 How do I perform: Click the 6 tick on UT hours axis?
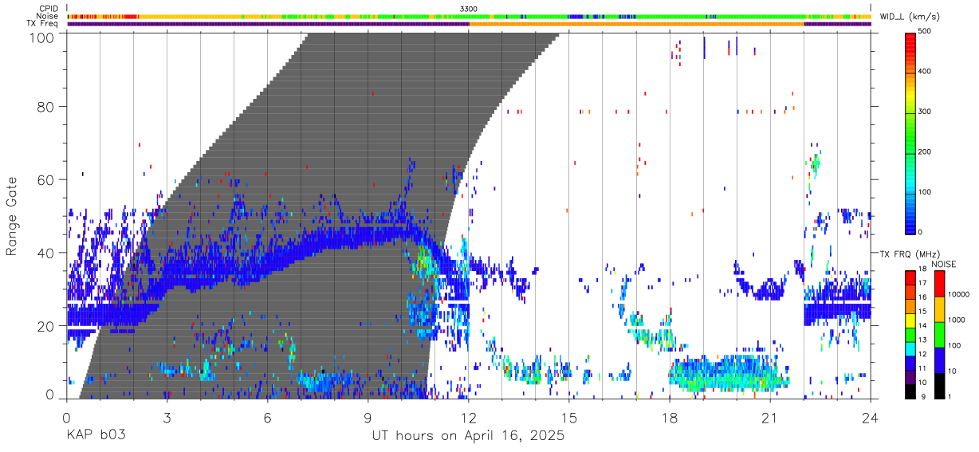(x=268, y=416)
